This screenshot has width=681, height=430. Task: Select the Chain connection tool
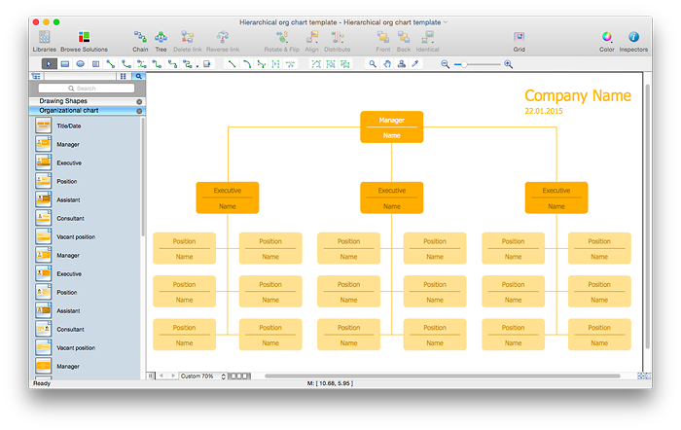pyautogui.click(x=140, y=38)
